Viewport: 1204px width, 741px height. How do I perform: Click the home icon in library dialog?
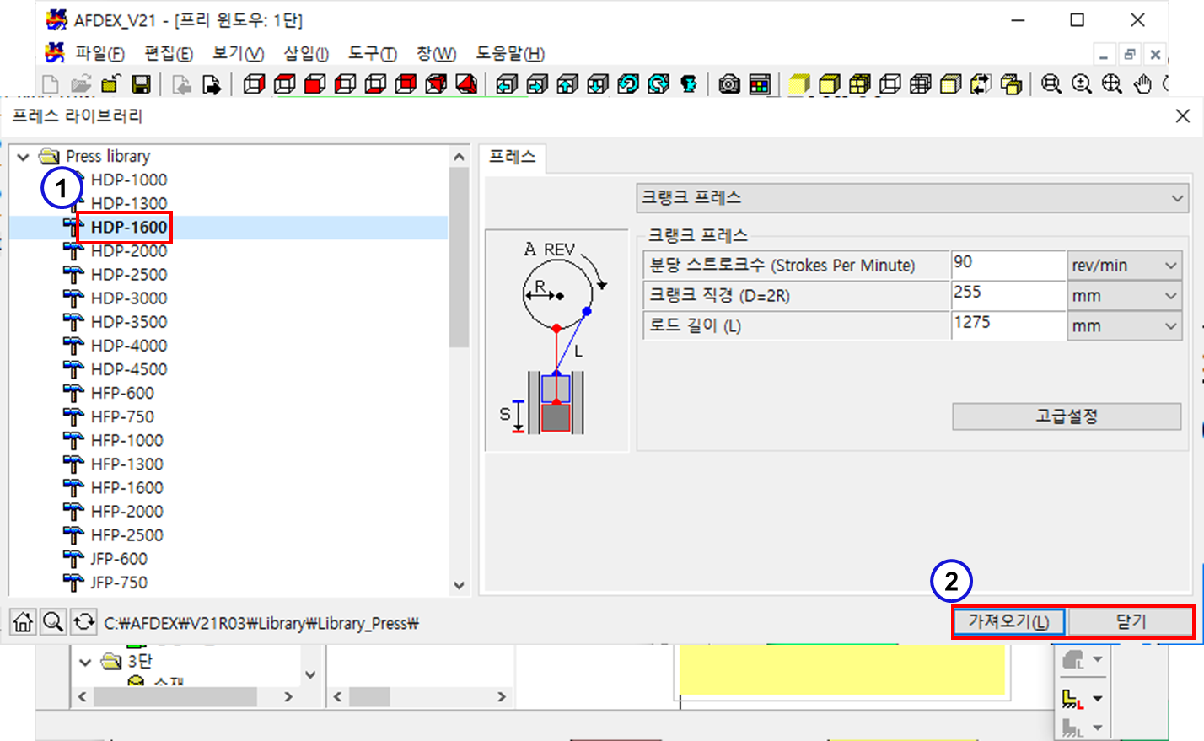(24, 622)
